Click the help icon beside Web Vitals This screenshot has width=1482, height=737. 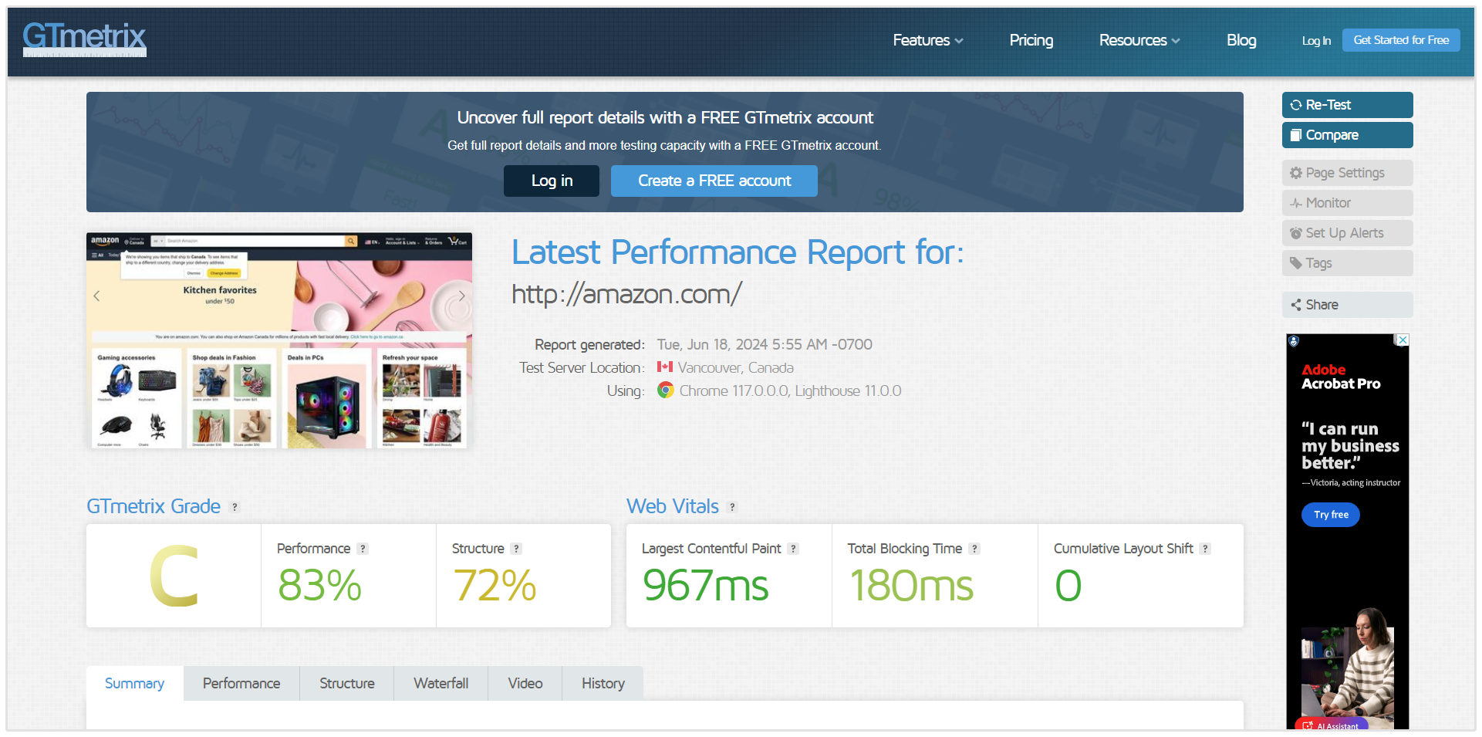(732, 507)
